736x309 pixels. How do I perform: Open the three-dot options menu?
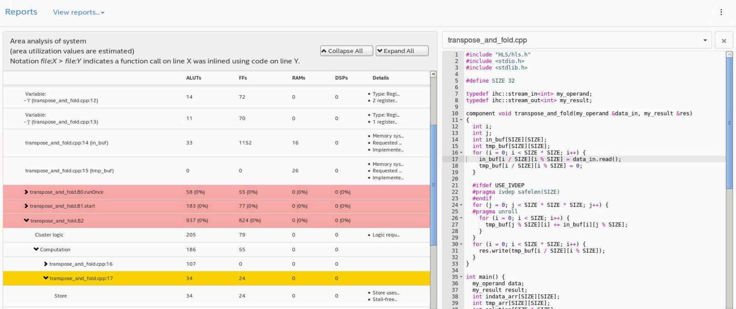(x=721, y=12)
